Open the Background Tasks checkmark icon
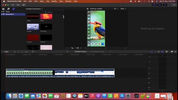This screenshot has height=100, width=178. 23,5
